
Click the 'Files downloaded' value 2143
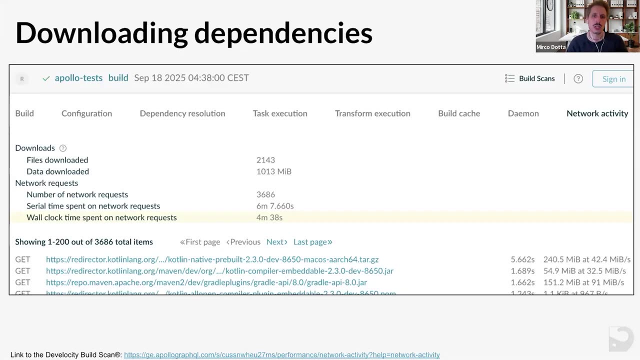point(265,160)
